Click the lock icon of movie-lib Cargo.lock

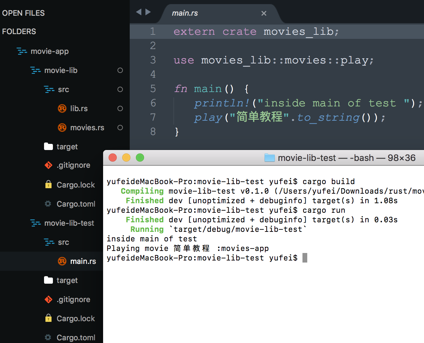(48, 184)
